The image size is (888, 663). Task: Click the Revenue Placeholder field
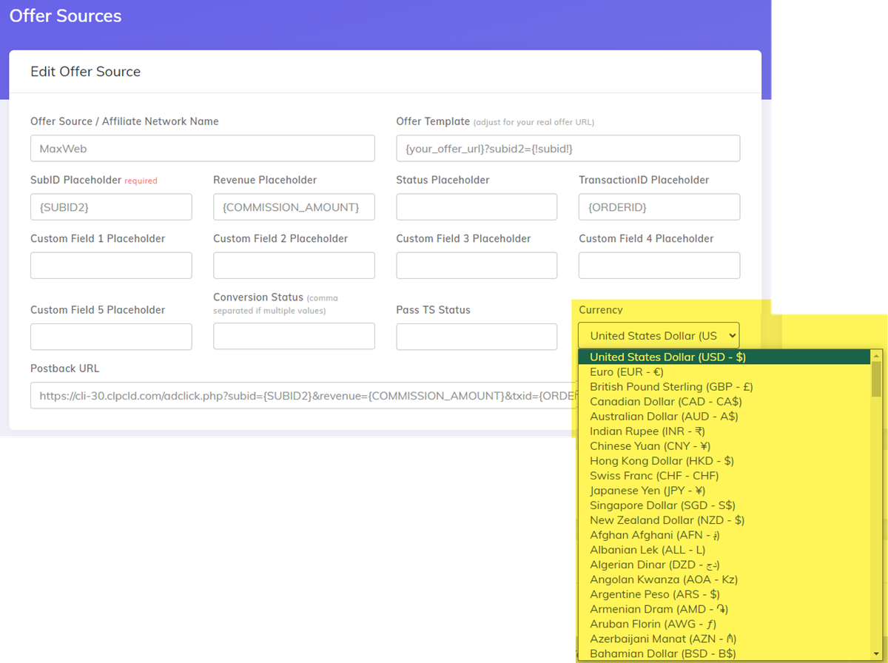coord(294,207)
